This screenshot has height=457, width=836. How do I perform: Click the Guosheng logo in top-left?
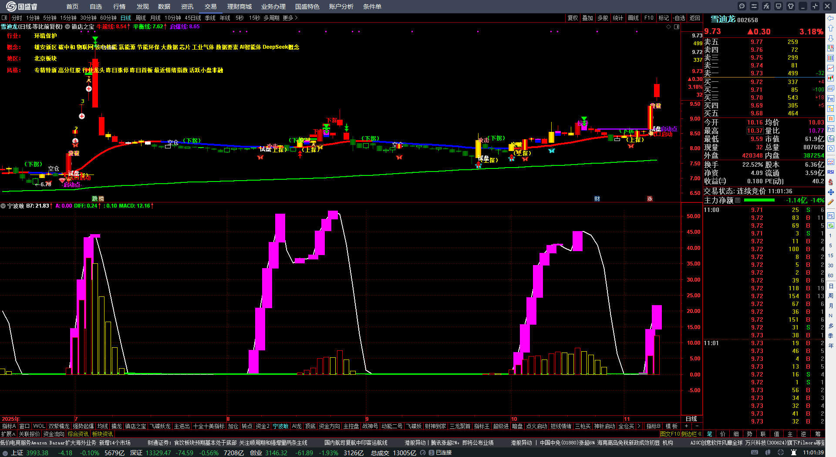22,6
